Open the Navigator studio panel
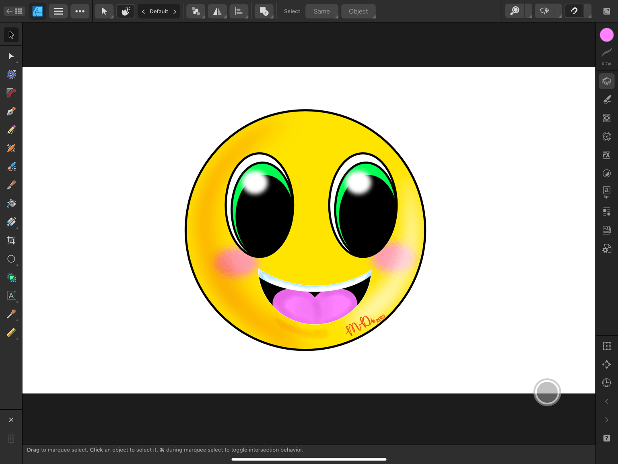Viewport: 618px width, 464px height. [x=607, y=365]
